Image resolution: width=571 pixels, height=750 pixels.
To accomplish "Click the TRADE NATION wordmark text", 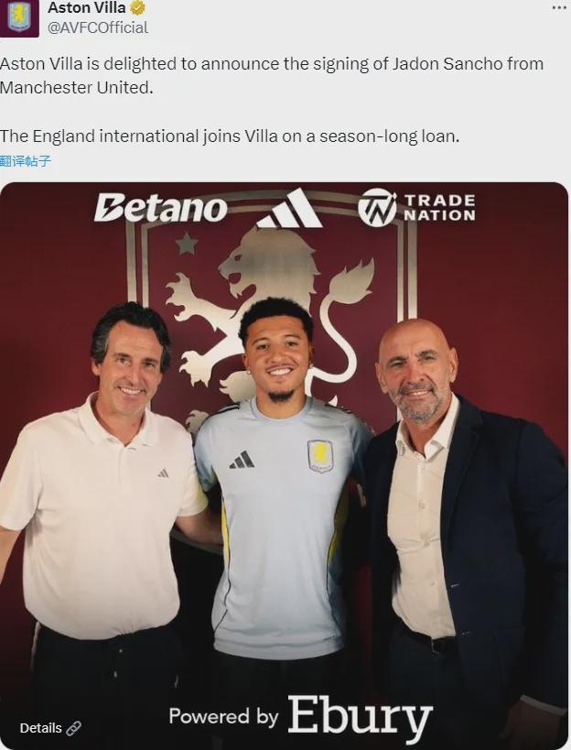I will tap(439, 208).
